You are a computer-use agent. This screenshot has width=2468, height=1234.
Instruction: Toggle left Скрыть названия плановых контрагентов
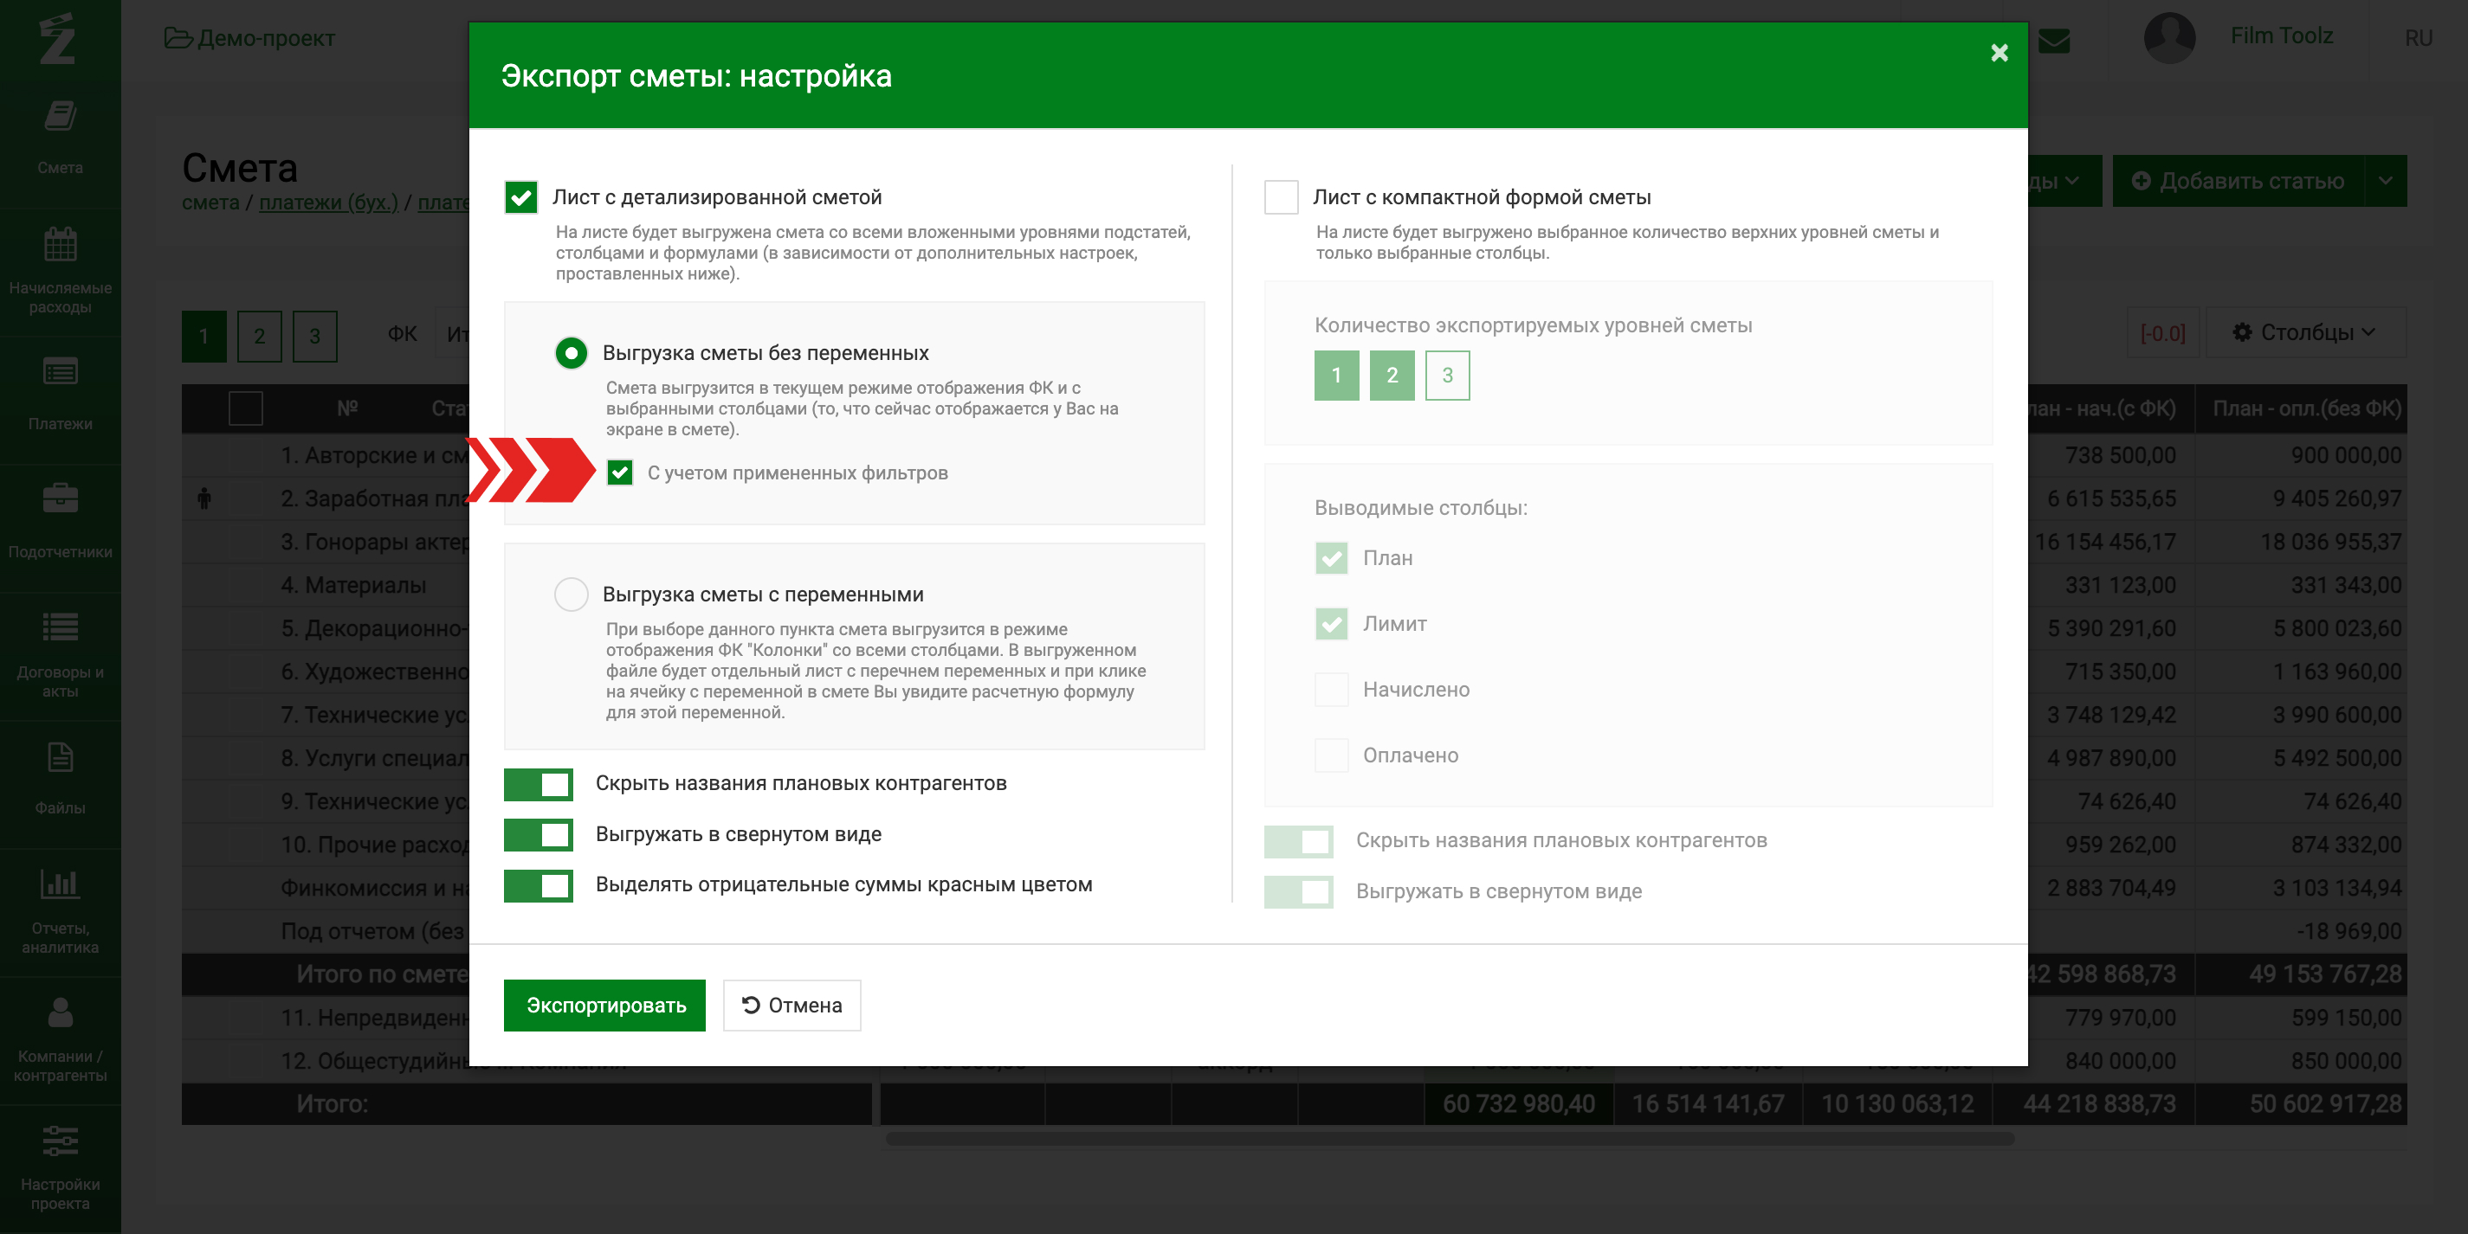[539, 784]
